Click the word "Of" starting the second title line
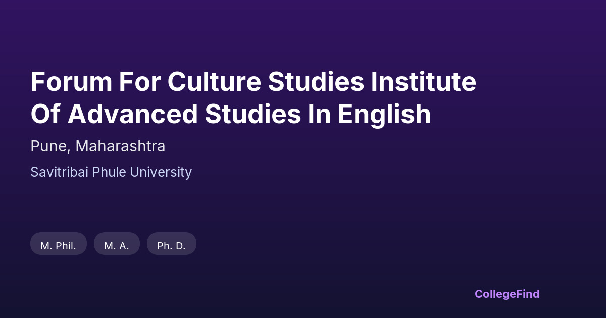This screenshot has height=318, width=606. click(45, 114)
